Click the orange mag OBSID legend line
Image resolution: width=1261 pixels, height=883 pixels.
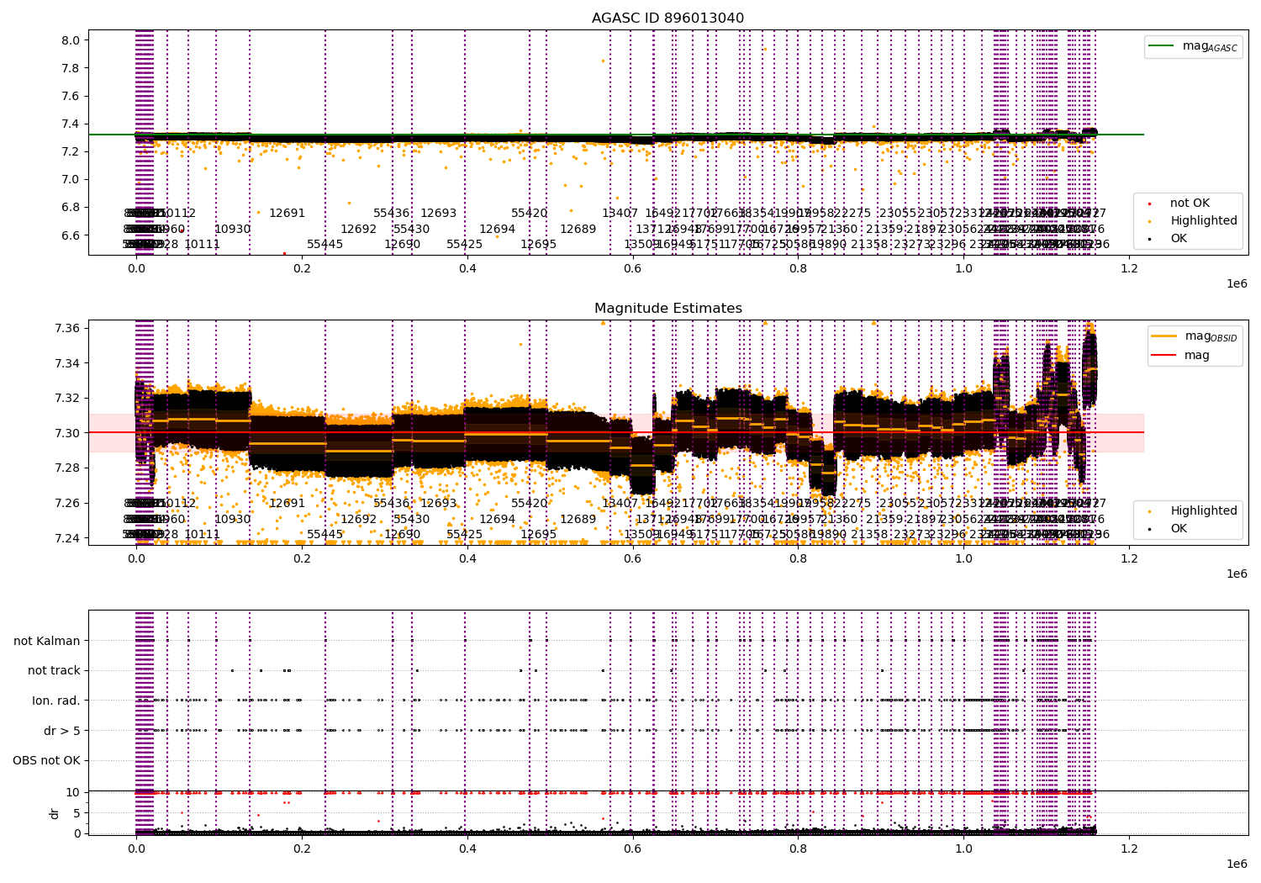point(1163,336)
